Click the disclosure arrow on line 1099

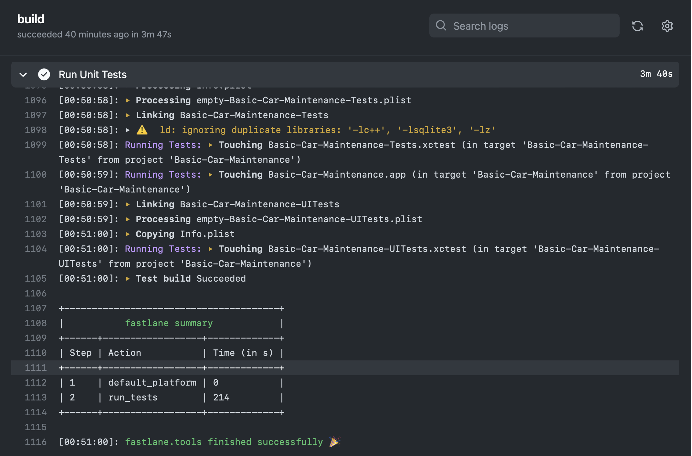210,145
